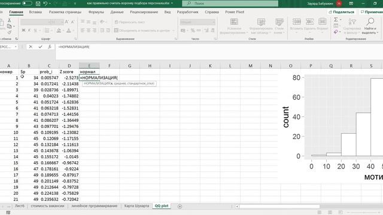Increase the cell indent
This screenshot has height=215, width=383.
pyautogui.click(x=108, y=30)
